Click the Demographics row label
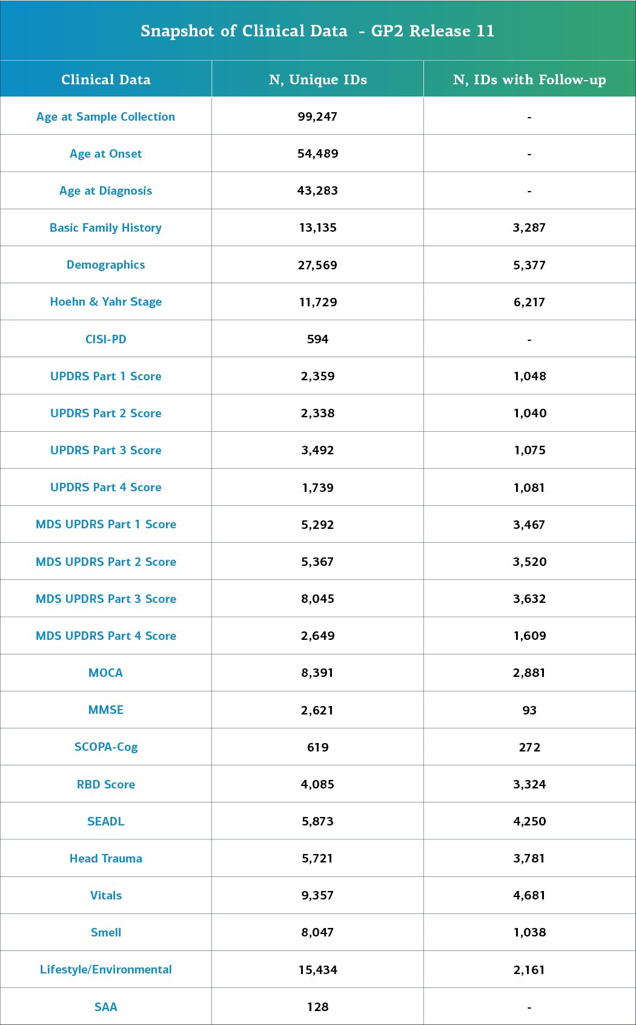 [x=105, y=264]
